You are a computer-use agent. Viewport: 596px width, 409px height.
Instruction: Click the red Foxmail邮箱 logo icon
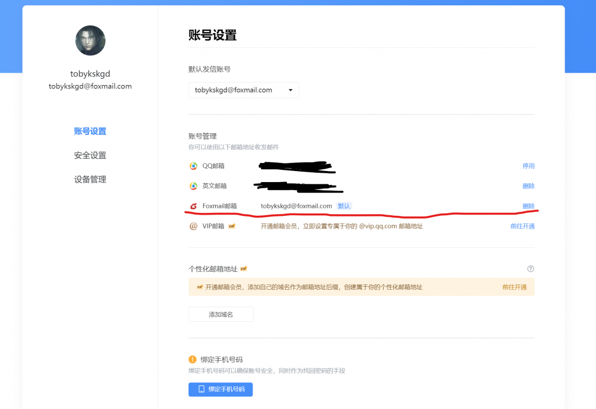pyautogui.click(x=193, y=207)
